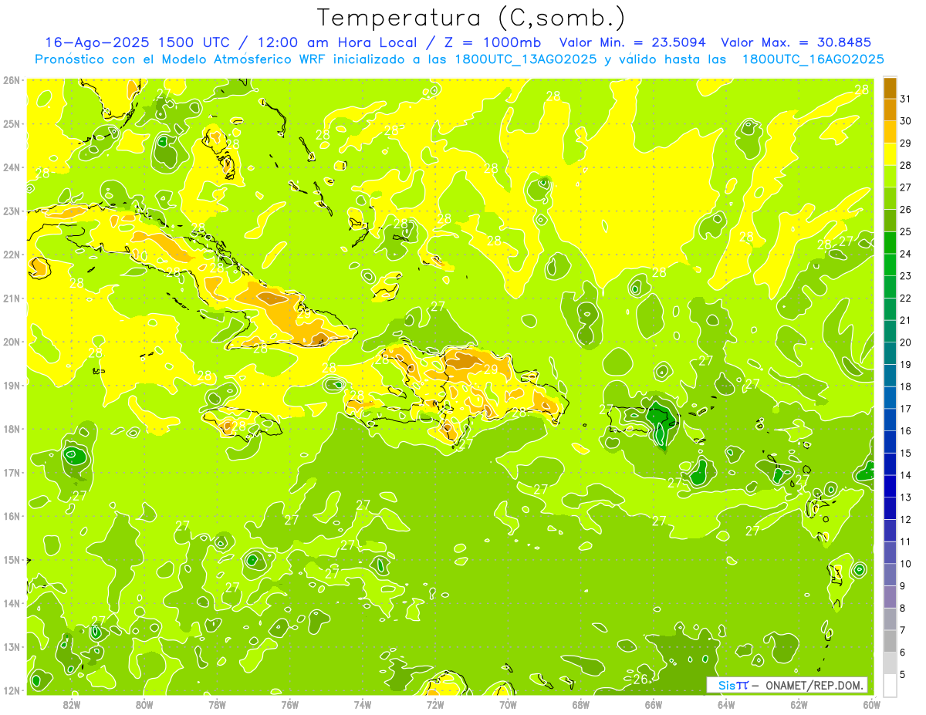Click the valid-until time "1800UTC_16AGO2025"
Viewport: 926px width, 715px height.
(x=813, y=59)
